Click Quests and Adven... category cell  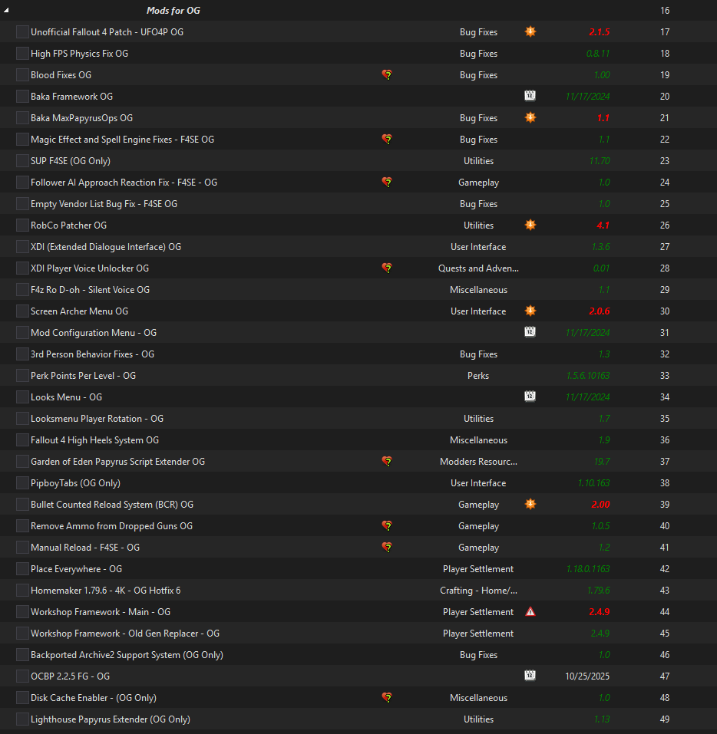(478, 268)
